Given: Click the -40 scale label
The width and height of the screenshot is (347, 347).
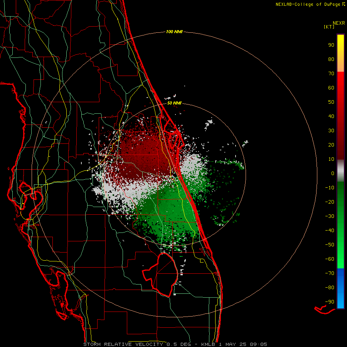Looking at the screenshot, I should click(330, 231).
